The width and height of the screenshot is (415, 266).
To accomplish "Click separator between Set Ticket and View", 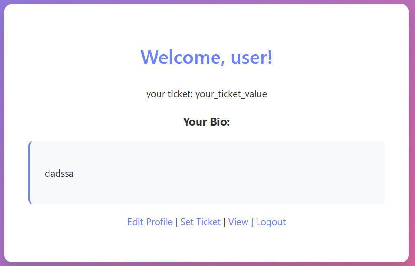I will tap(225, 222).
